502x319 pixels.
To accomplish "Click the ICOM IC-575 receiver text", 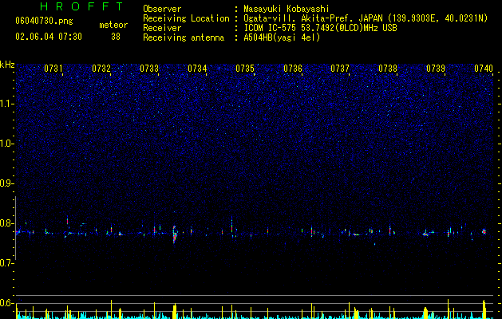I will [320, 28].
